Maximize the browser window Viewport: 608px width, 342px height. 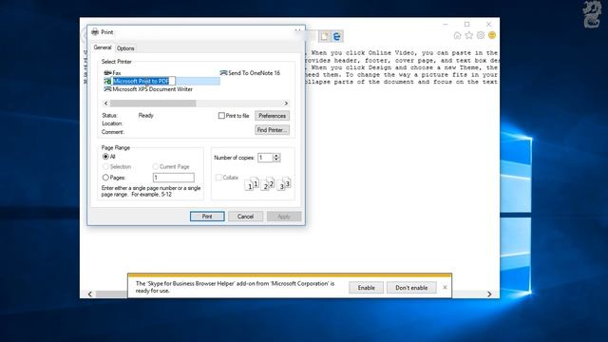click(x=466, y=24)
